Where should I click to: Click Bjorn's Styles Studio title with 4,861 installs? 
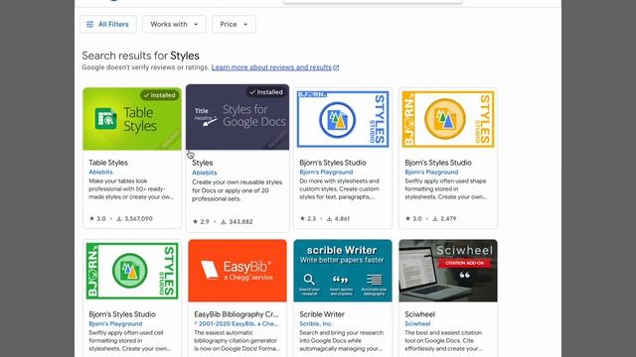333,163
